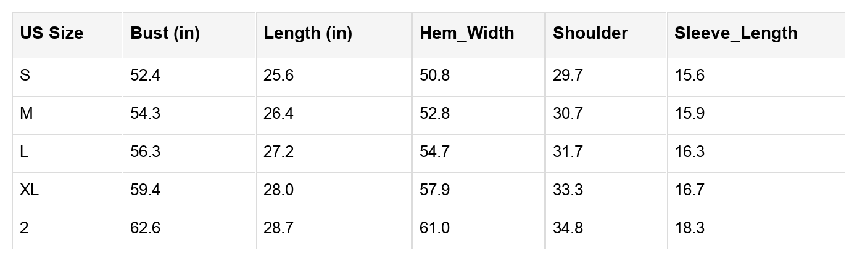Select shoulder value 33.3
Image resolution: width=857 pixels, height=261 pixels.
(568, 190)
